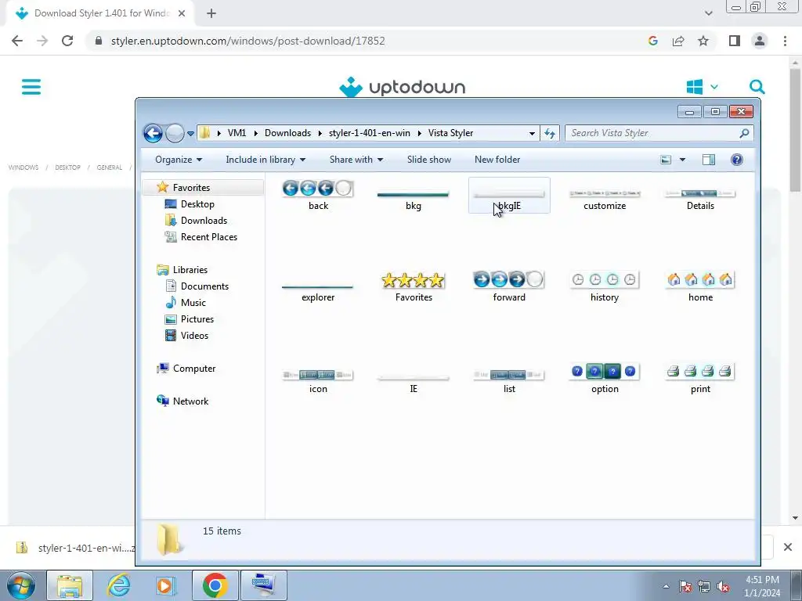Open Chrome profile avatar
802x601 pixels.
tap(760, 41)
